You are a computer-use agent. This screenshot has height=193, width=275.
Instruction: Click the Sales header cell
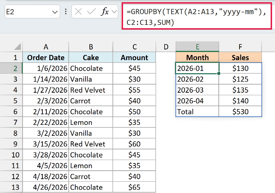point(240,57)
